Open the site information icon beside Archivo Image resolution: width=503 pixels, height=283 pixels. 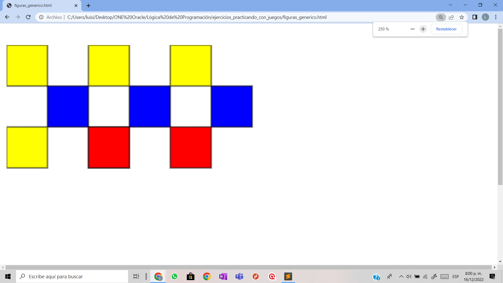coord(41,17)
